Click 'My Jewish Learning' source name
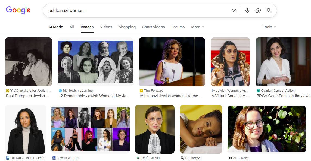 pos(78,91)
